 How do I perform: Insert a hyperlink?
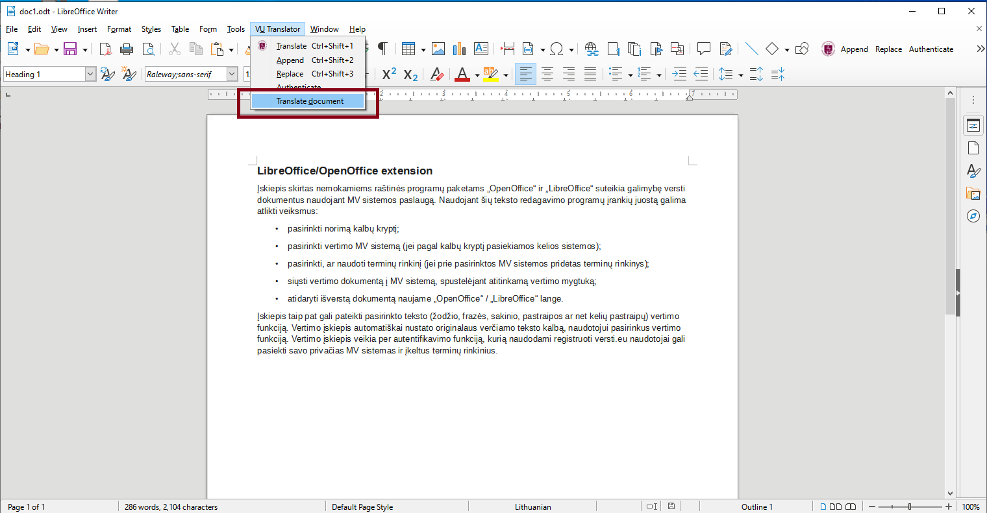coord(592,49)
